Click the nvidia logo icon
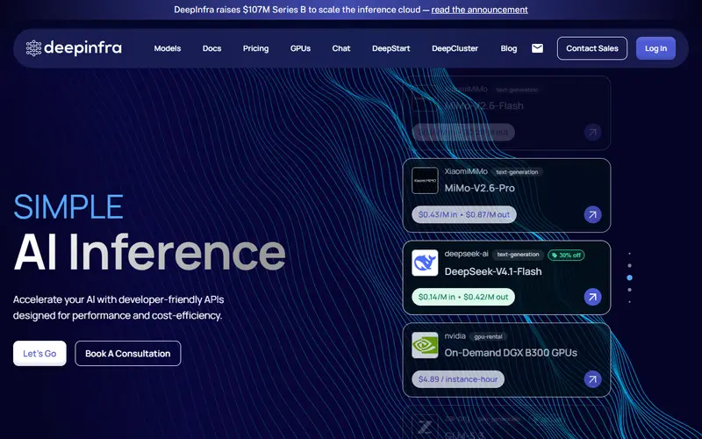702x439 pixels. [x=425, y=345]
